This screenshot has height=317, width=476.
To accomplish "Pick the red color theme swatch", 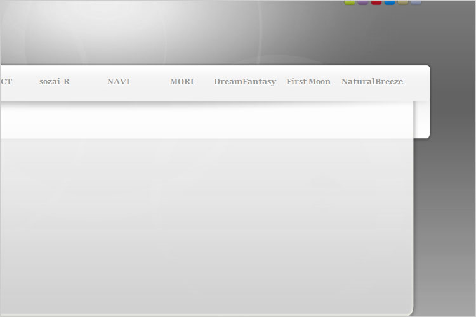I will [376, 2].
